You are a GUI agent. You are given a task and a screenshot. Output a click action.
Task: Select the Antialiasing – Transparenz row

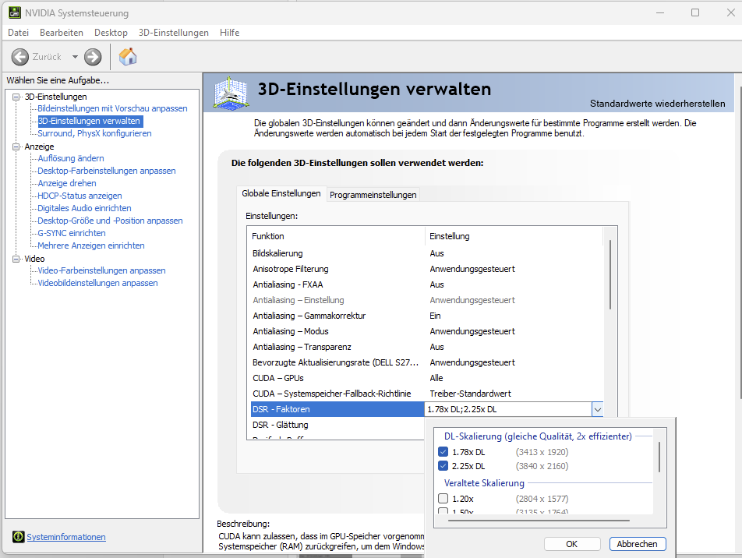tap(427, 348)
